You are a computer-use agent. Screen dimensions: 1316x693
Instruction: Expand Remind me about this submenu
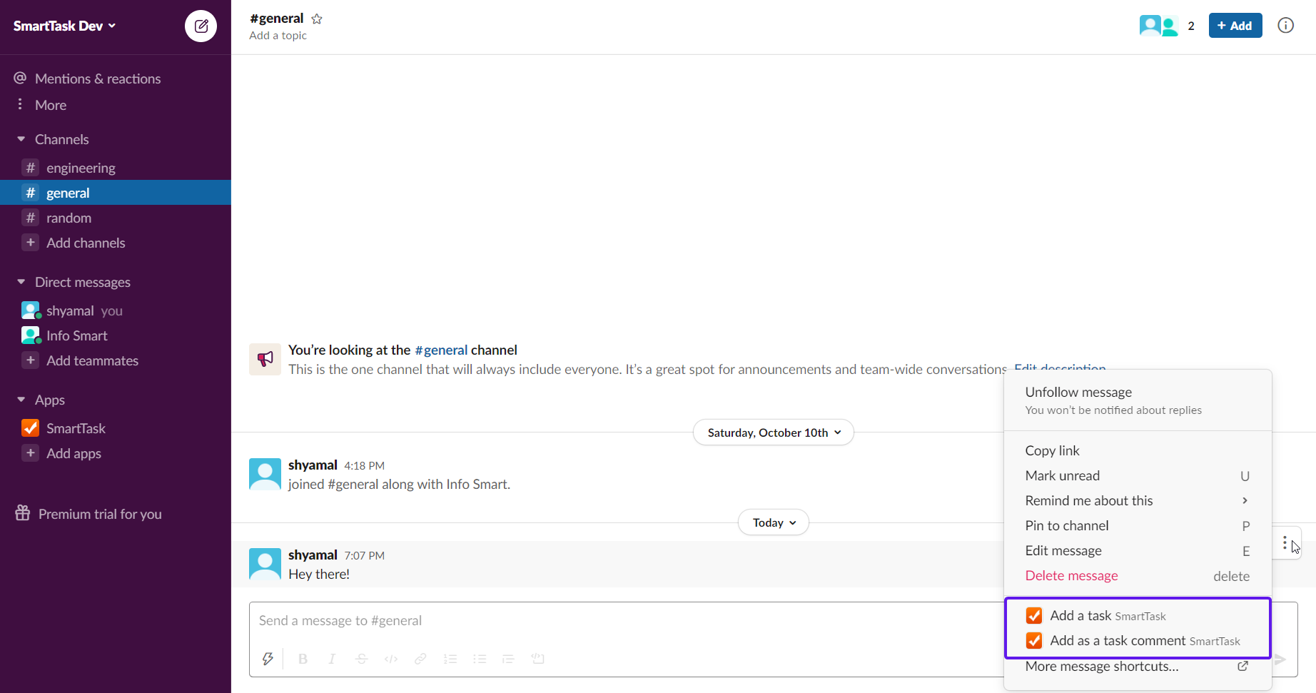click(1138, 500)
